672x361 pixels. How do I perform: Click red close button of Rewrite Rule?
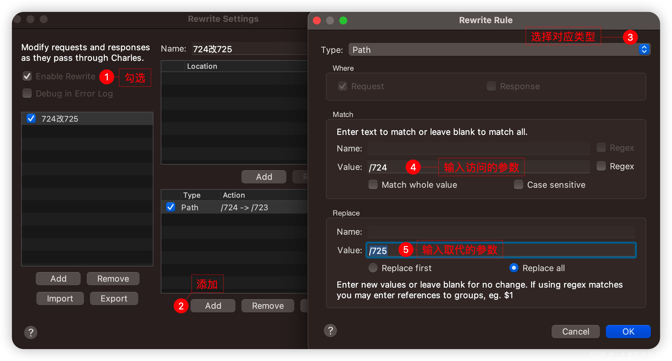click(x=317, y=20)
